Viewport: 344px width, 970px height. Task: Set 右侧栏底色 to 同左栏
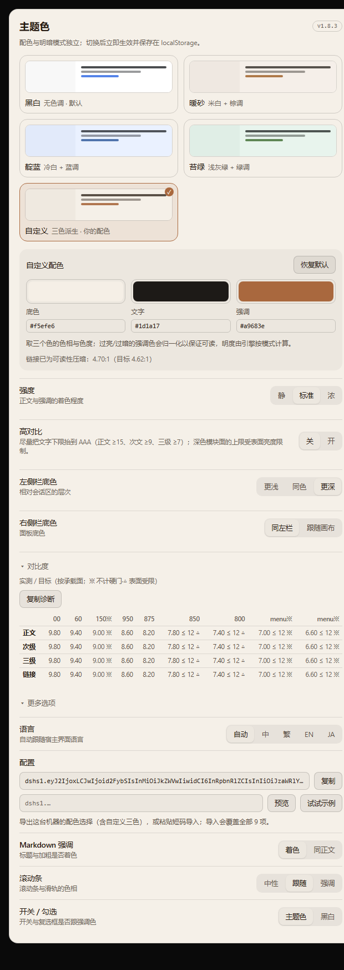coord(282,528)
